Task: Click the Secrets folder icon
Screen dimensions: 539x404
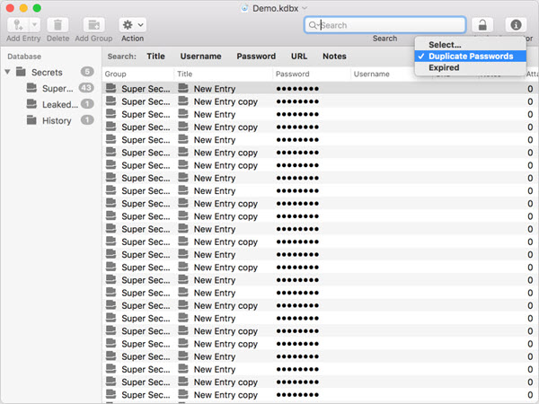Action: pyautogui.click(x=21, y=72)
